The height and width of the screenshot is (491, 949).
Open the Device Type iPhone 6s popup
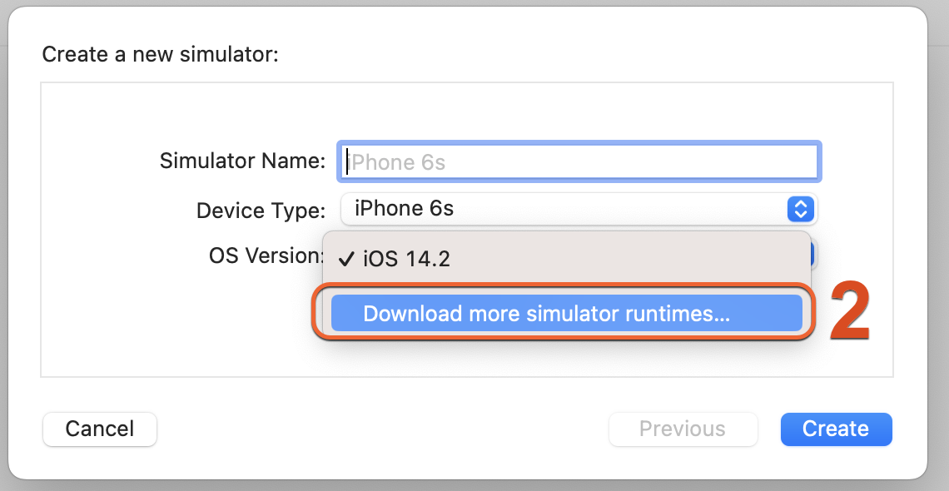pos(579,210)
